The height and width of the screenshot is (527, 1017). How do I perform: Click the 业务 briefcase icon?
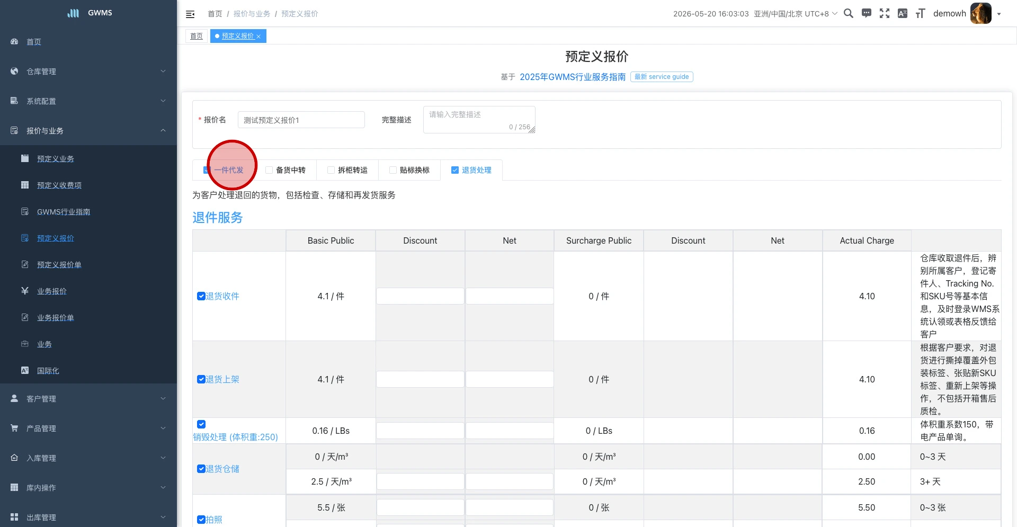[25, 344]
